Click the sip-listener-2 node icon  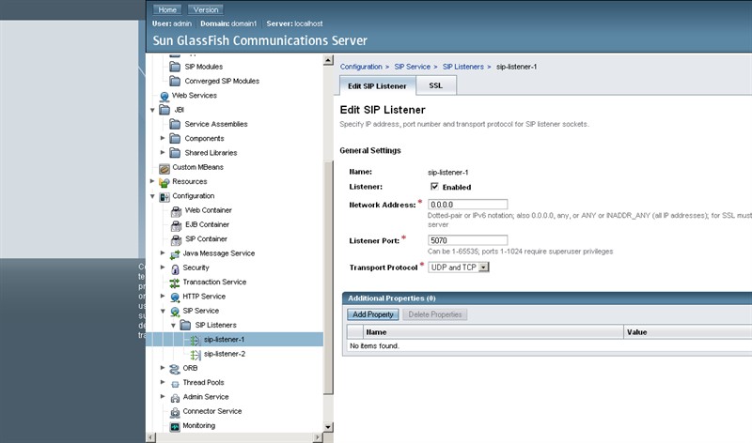point(196,355)
